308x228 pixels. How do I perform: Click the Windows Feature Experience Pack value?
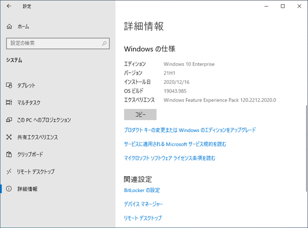tap(220, 100)
